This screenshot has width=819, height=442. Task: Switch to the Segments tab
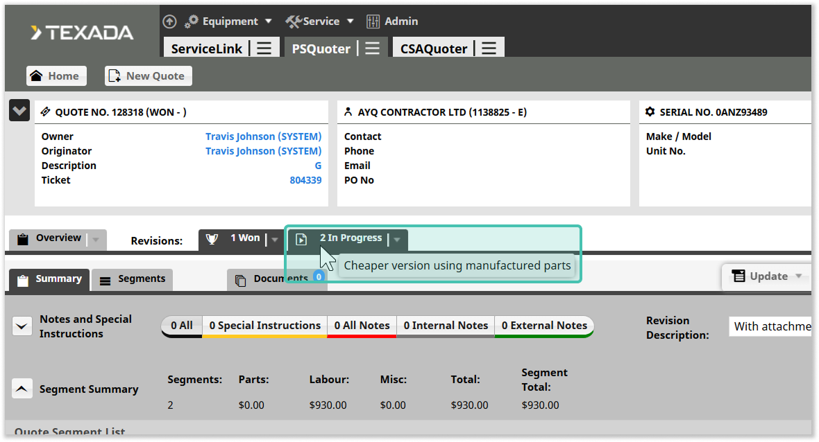pyautogui.click(x=133, y=279)
